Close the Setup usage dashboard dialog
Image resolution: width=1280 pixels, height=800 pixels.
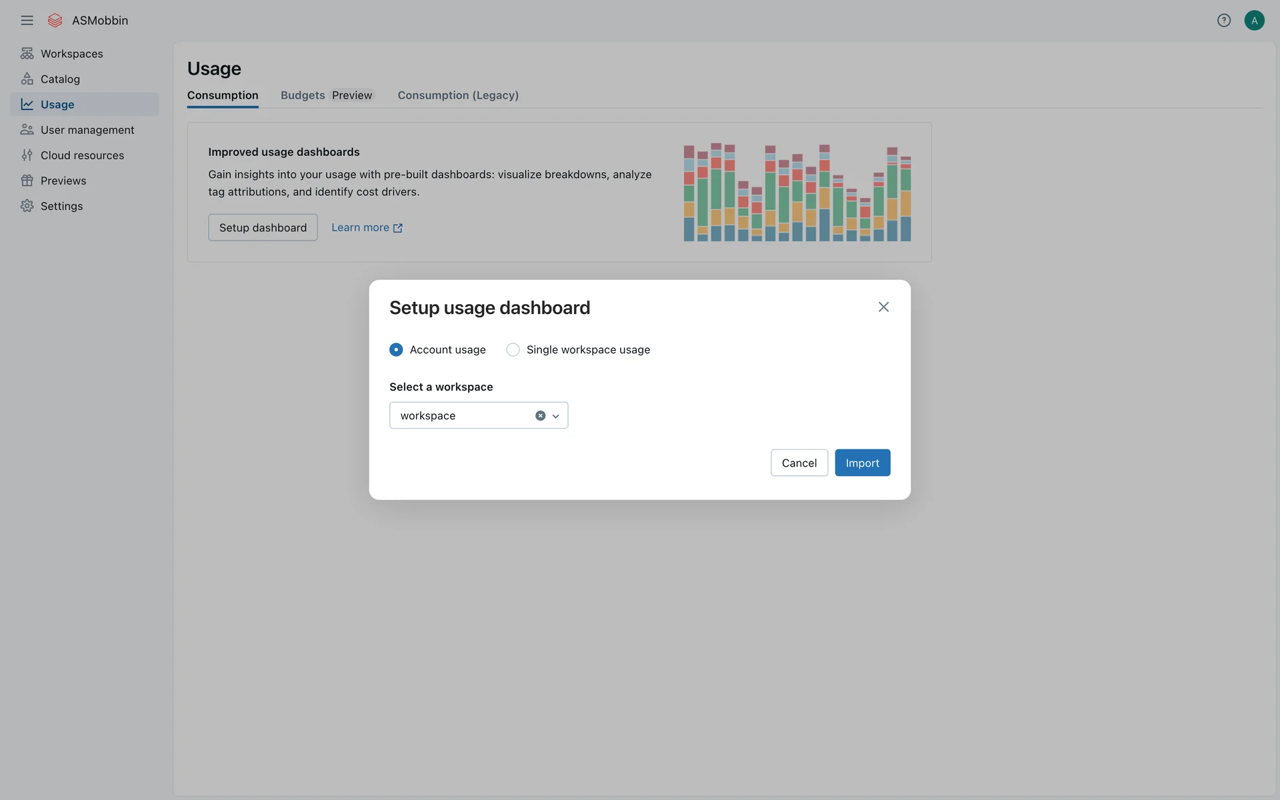(x=883, y=307)
